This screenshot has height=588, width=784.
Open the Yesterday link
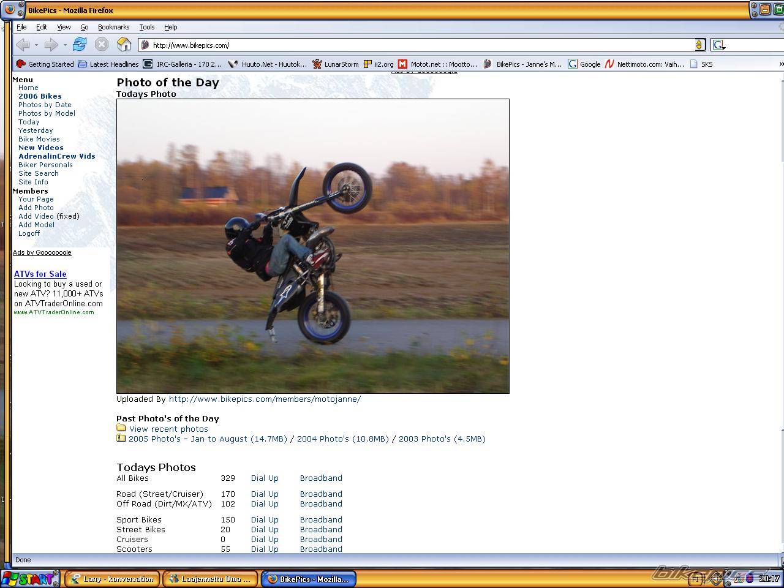click(36, 130)
